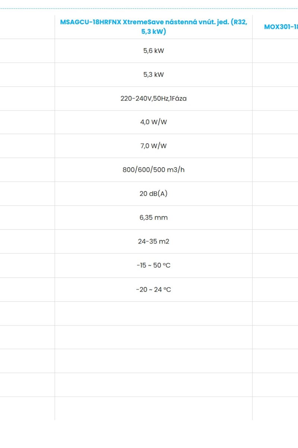Open the MSAGCU-18HRFNX XtremeSave product link
Image resolution: width=298 pixels, height=448 pixels.
[x=153, y=27]
